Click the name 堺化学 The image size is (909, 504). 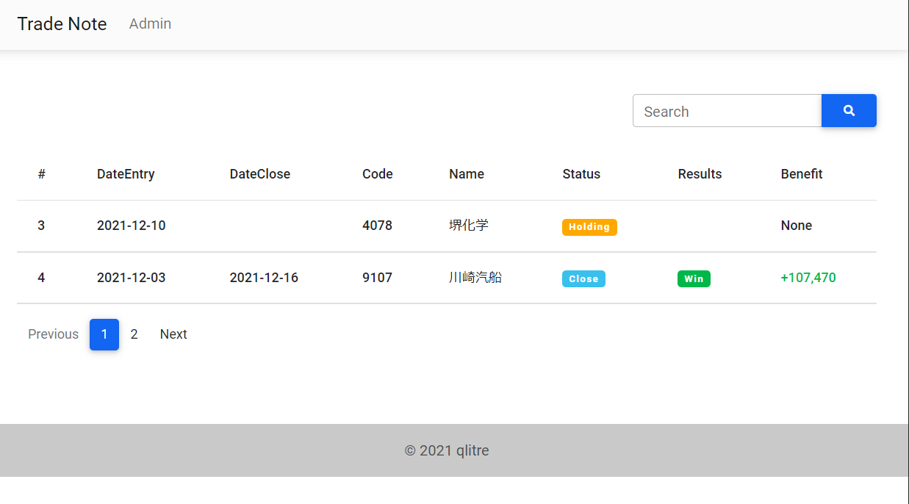(469, 226)
